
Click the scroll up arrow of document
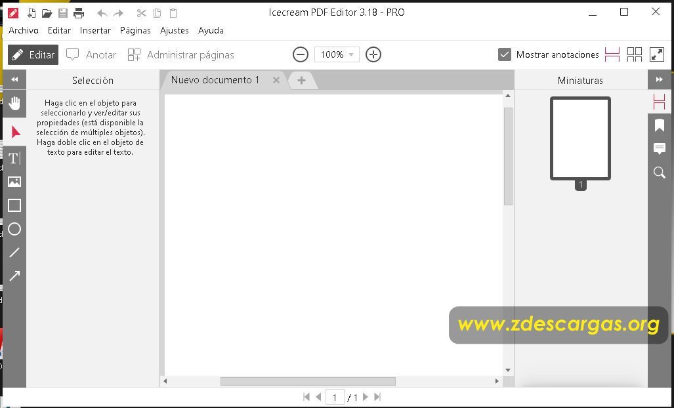508,96
